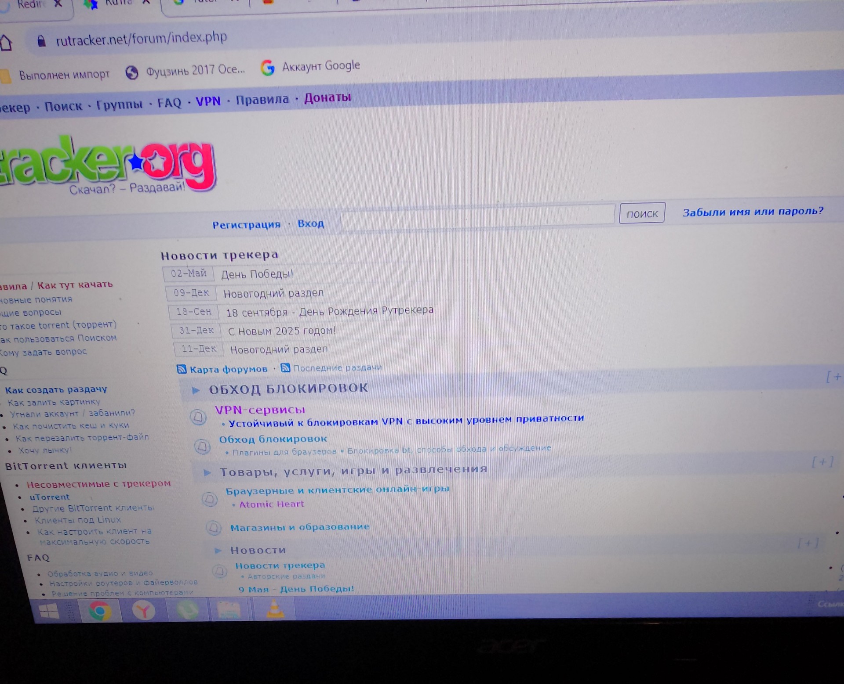Open 'Другие BitTorrent клиенты' sidebar link
844x684 pixels.
pyautogui.click(x=93, y=508)
